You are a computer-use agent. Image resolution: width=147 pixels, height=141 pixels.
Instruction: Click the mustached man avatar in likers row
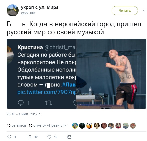[97, 126]
